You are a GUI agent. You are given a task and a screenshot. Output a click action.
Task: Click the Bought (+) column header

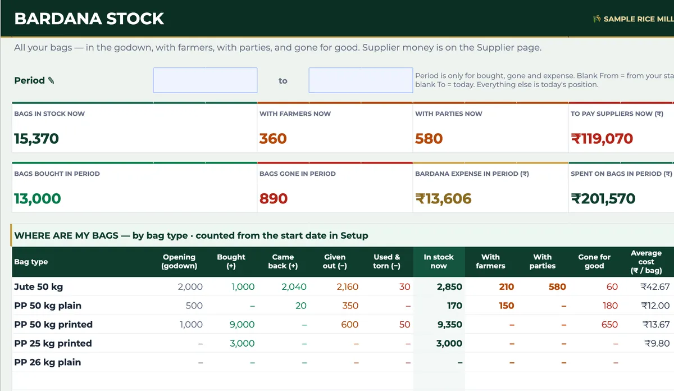click(x=231, y=261)
